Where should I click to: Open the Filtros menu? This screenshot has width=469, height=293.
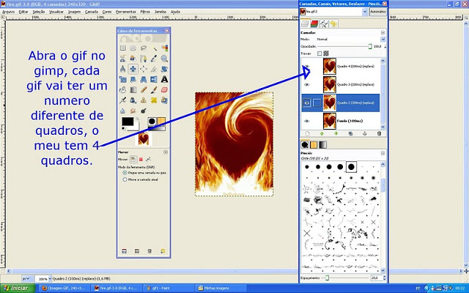pos(144,12)
